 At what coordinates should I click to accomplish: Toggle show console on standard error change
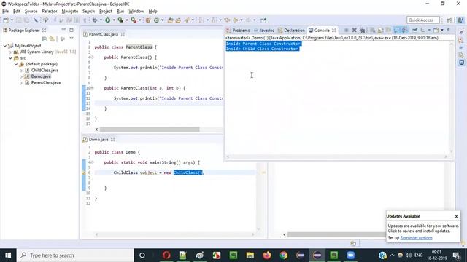point(404,30)
